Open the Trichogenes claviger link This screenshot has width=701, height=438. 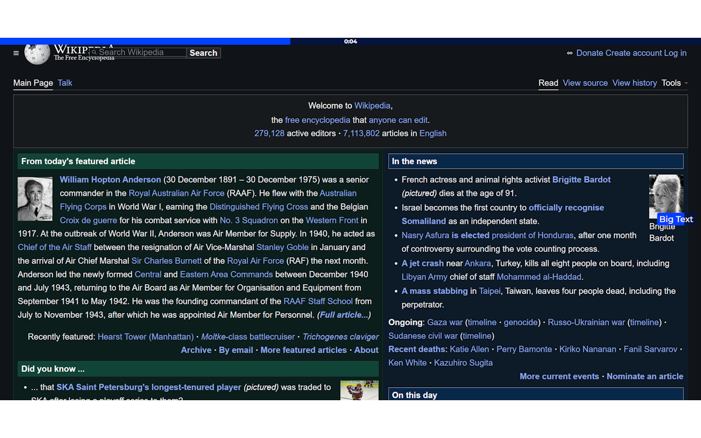click(x=341, y=337)
